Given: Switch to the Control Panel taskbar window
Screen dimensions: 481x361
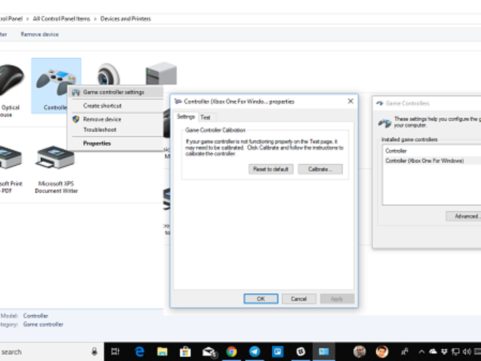Looking at the screenshot, I should 324,352.
